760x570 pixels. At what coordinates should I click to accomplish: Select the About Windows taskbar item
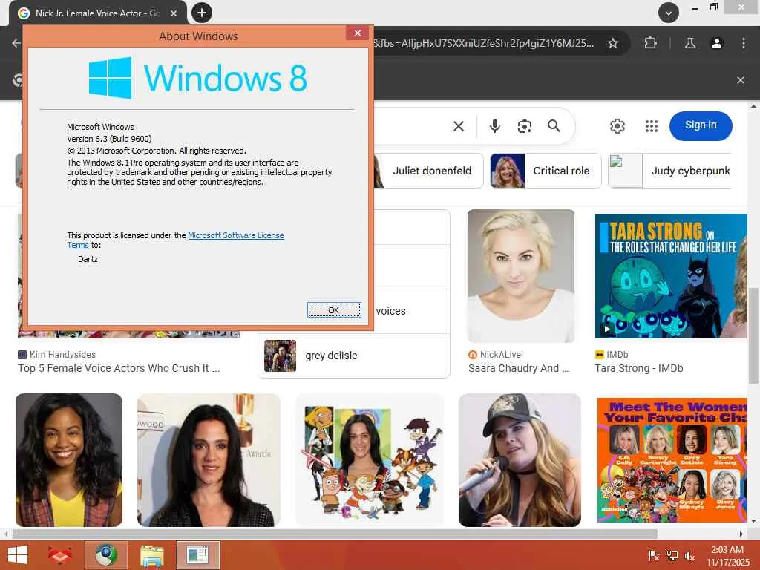click(197, 555)
